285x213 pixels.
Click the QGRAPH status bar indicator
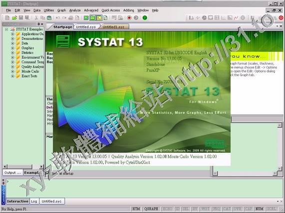click(151, 209)
